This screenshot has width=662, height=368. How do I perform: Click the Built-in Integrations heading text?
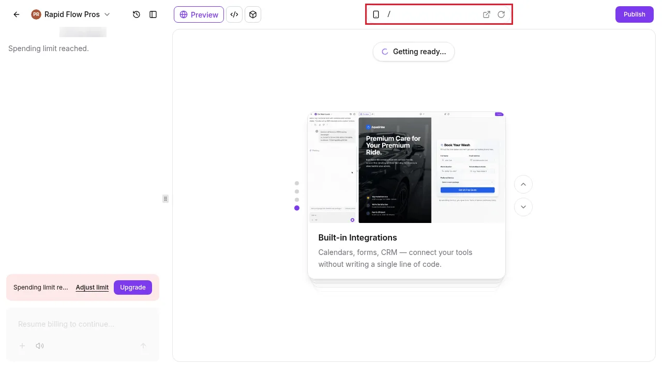coord(357,237)
